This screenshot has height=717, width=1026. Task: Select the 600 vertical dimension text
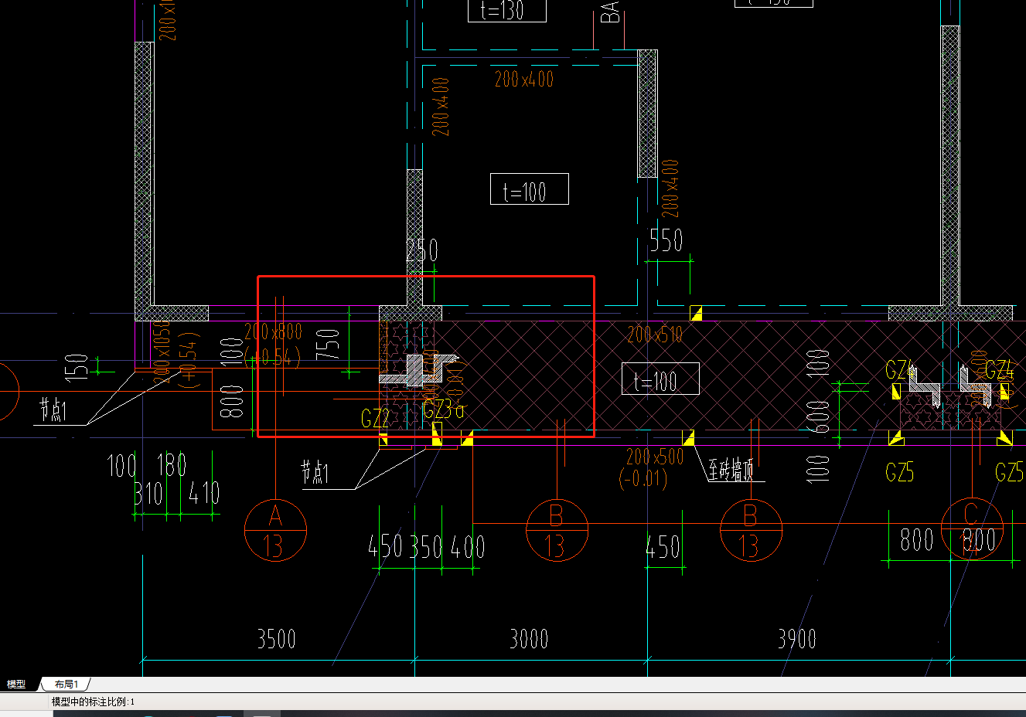[818, 417]
